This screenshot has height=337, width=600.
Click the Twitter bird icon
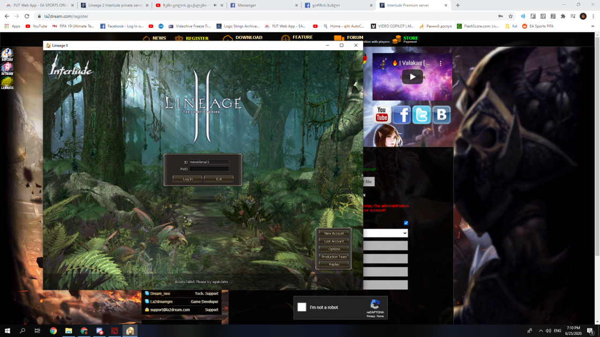421,114
